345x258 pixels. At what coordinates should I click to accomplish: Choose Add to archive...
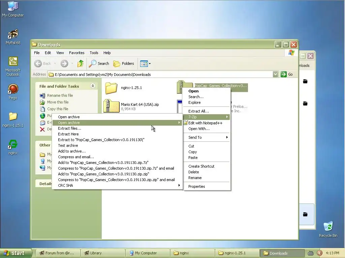pyautogui.click(x=117, y=151)
